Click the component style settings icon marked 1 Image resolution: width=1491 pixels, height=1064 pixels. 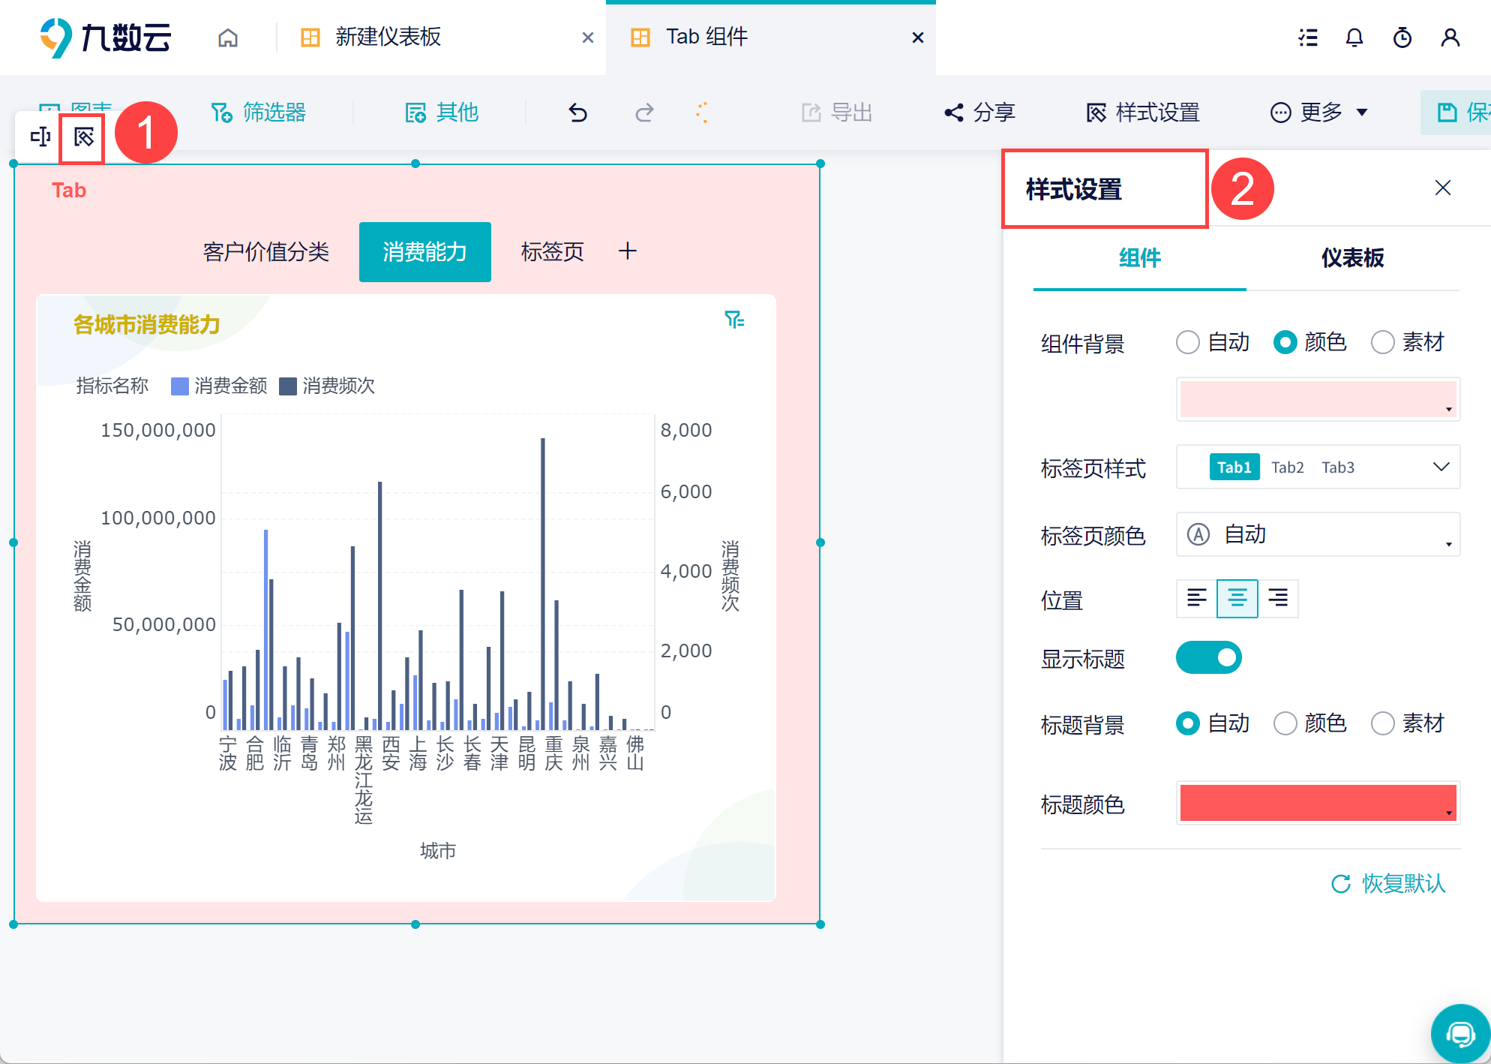coord(83,137)
